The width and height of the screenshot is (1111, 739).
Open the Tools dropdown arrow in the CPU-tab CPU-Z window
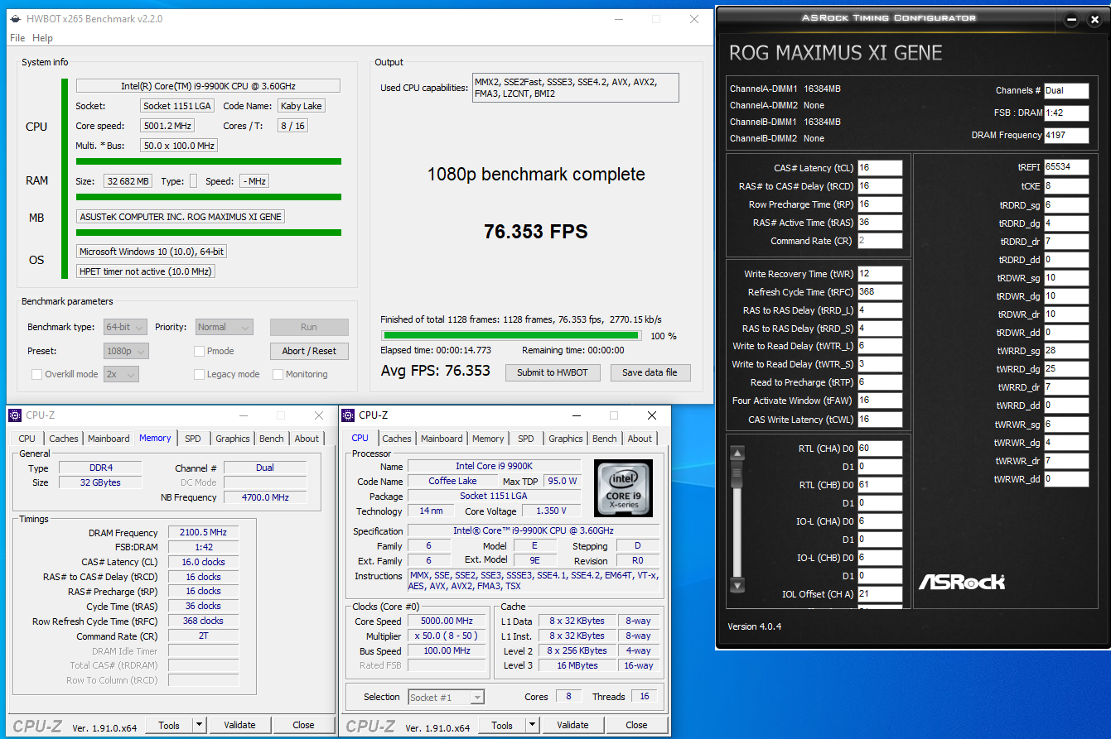(532, 725)
